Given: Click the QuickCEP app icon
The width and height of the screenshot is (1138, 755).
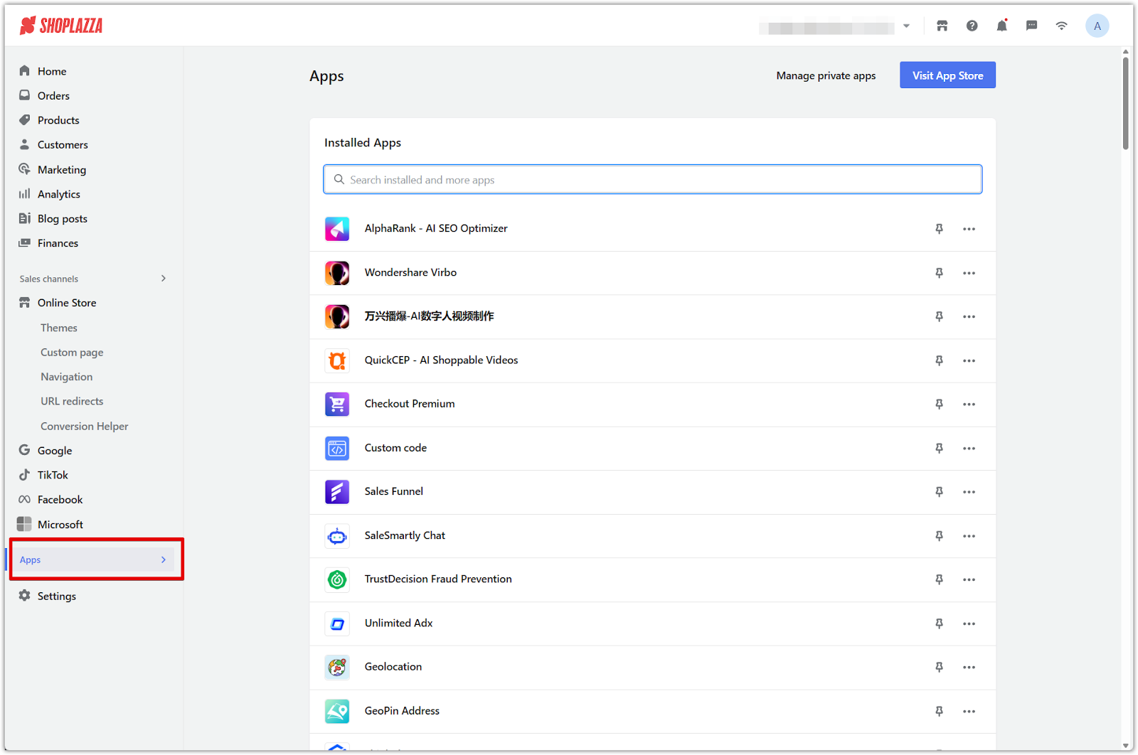Looking at the screenshot, I should 337,360.
